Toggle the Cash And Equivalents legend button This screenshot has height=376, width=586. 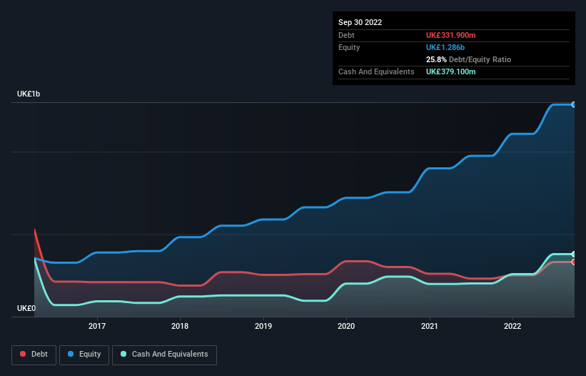coord(164,355)
